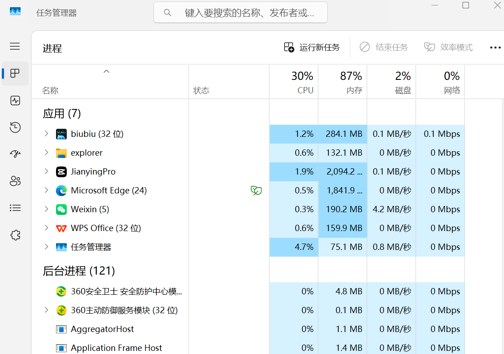504x354 pixels.
Task: Click the Application Frame Host icon
Action: (61, 348)
